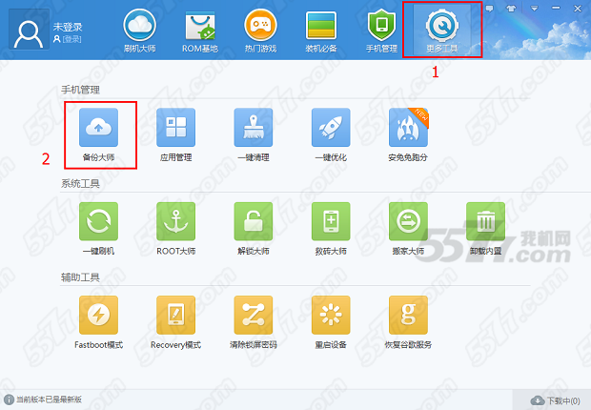Open the 热门游戏 tab
The width and height of the screenshot is (591, 410).
[x=260, y=31]
